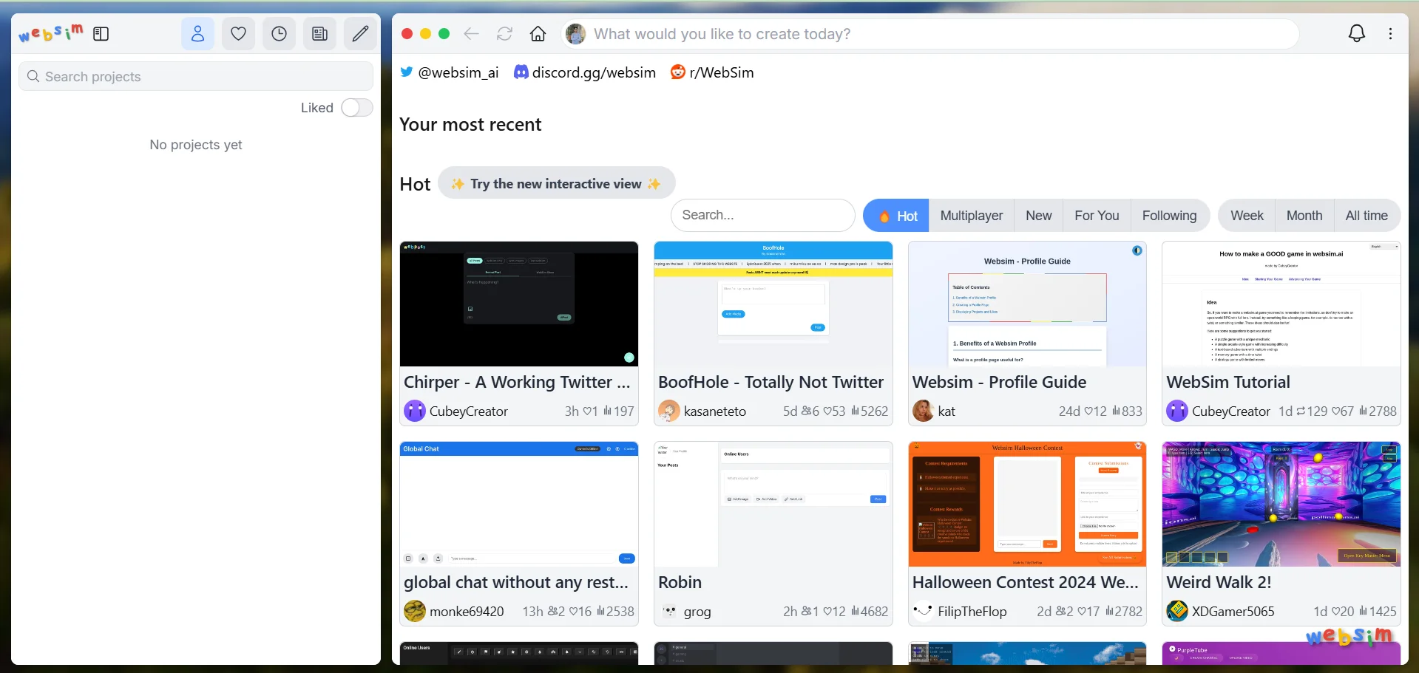Viewport: 1419px width, 673px height.
Task: Click Try the new interactive view
Action: (x=556, y=183)
